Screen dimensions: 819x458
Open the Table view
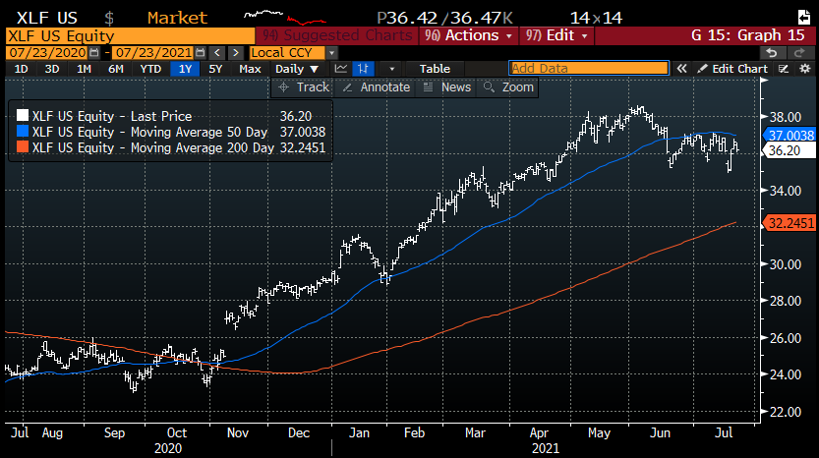(435, 69)
